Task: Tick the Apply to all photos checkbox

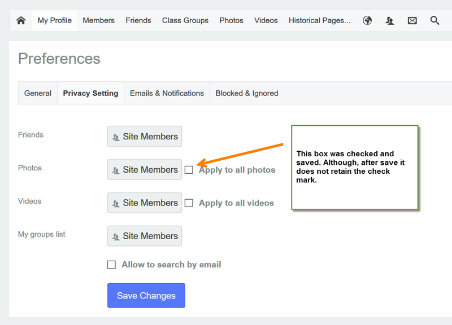Action: click(189, 170)
